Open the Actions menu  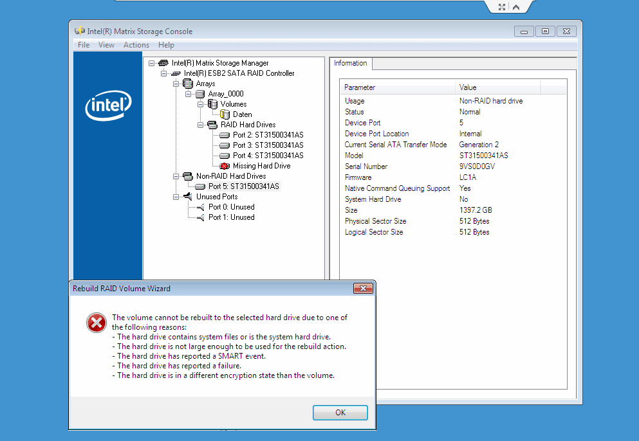pos(136,45)
